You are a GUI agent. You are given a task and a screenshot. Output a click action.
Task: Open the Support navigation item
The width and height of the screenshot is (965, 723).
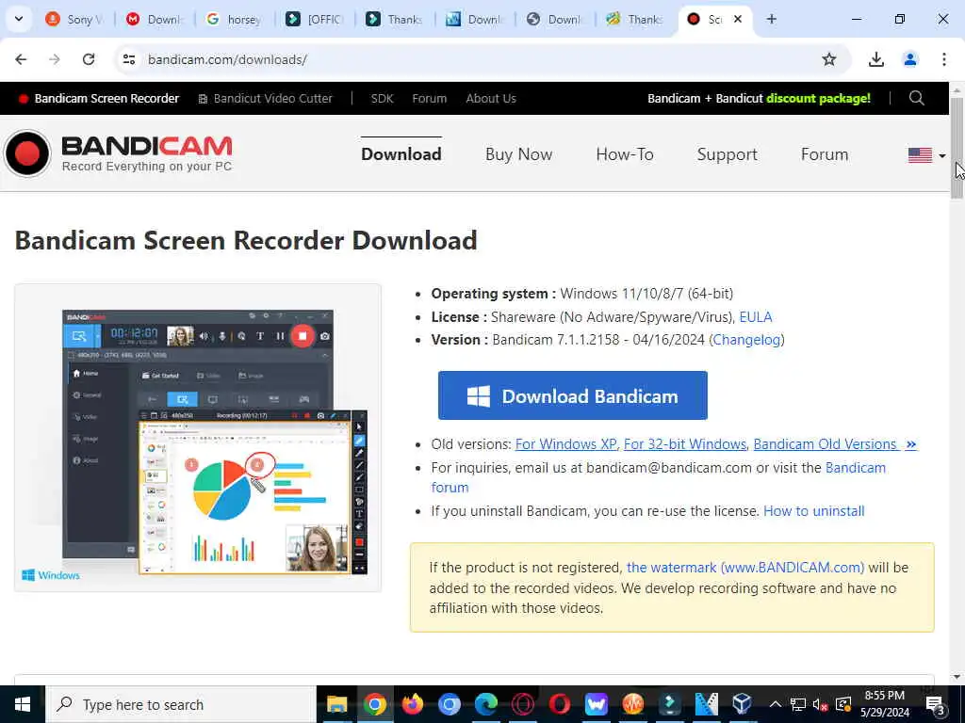(727, 153)
